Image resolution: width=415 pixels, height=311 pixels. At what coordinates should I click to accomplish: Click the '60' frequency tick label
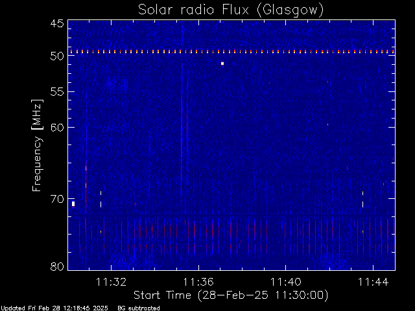(x=57, y=128)
